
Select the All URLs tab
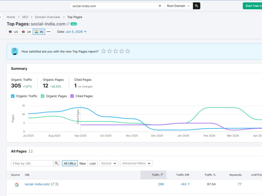click(70, 163)
